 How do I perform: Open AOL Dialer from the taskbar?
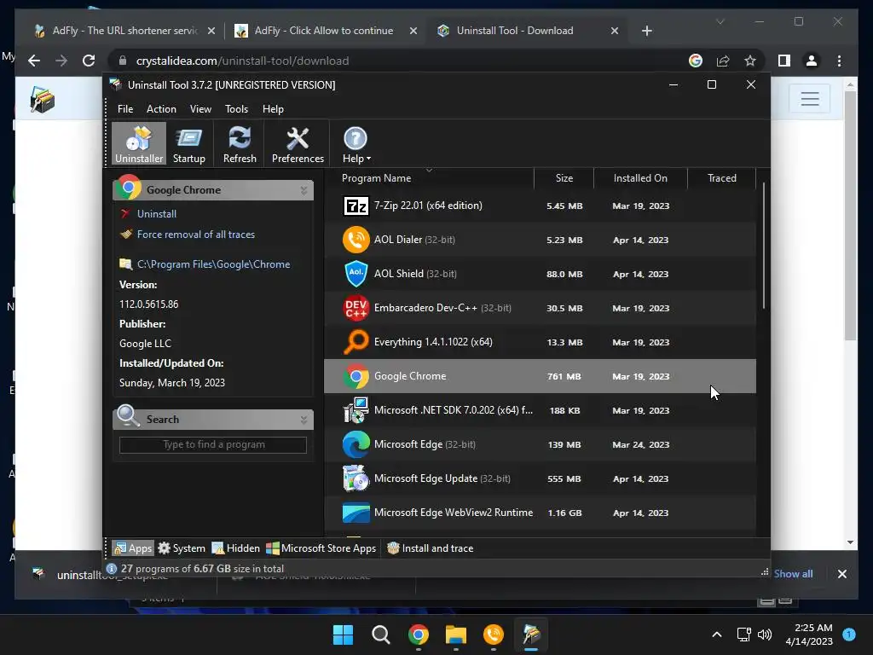(x=494, y=635)
